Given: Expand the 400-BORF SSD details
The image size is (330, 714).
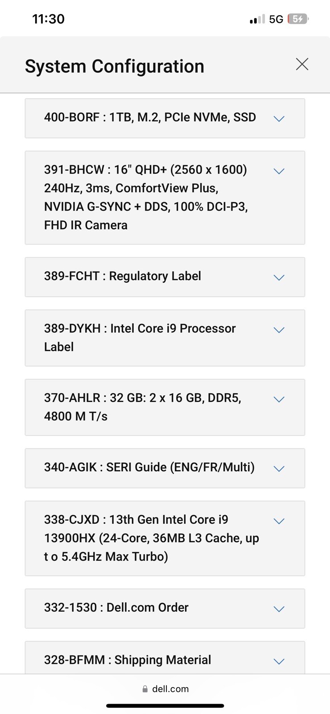Looking at the screenshot, I should [279, 119].
